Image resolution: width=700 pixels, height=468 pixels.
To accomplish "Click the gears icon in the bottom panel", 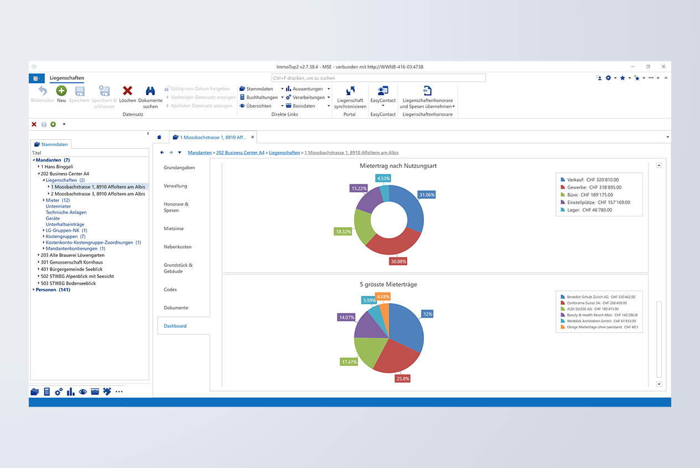I will [58, 392].
